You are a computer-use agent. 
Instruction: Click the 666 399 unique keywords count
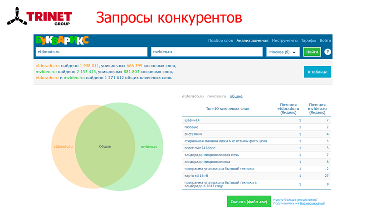click(134, 66)
